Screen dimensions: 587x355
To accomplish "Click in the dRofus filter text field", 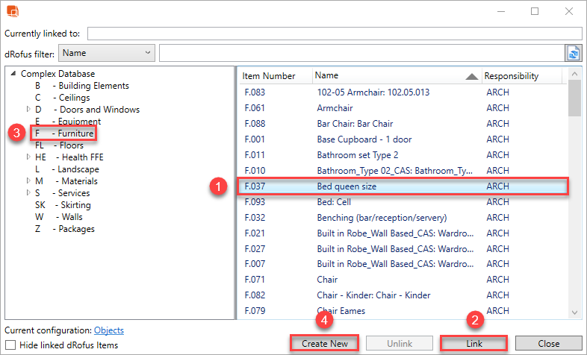I will pos(361,53).
